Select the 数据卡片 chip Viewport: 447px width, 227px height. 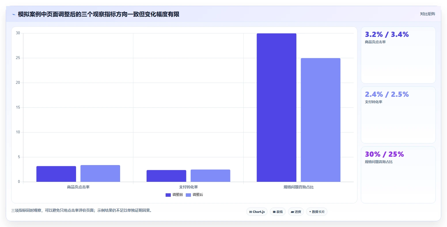coord(317,212)
